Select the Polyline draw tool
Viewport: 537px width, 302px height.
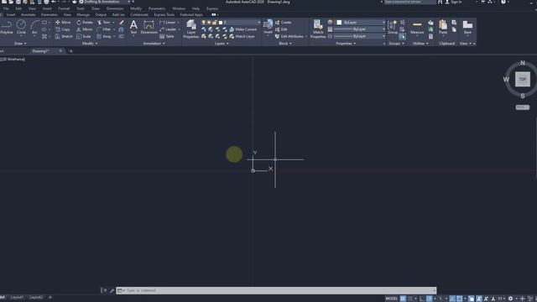point(6,27)
